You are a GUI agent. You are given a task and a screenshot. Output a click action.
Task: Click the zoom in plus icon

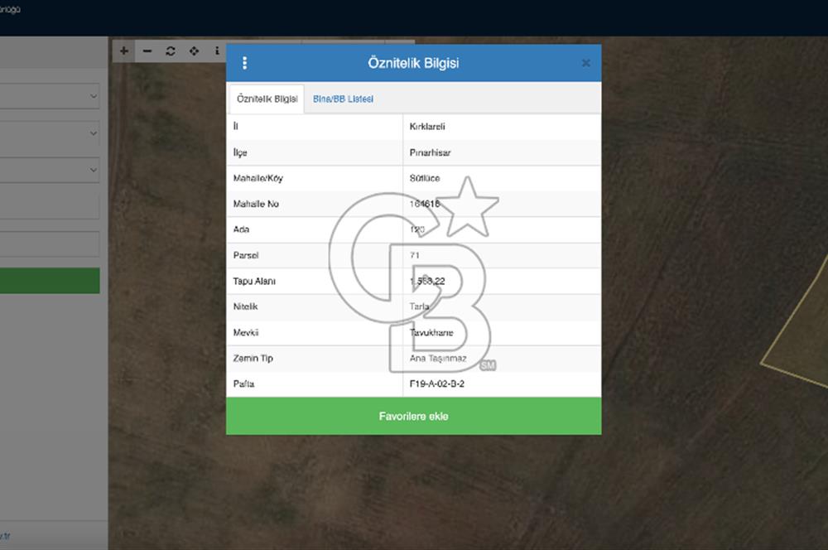click(x=124, y=51)
